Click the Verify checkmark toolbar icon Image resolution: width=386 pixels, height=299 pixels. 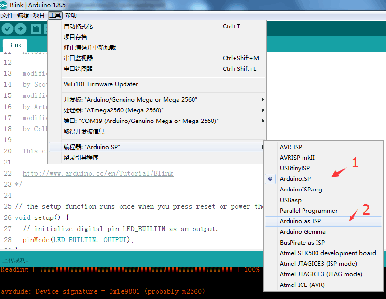[x=7, y=29]
